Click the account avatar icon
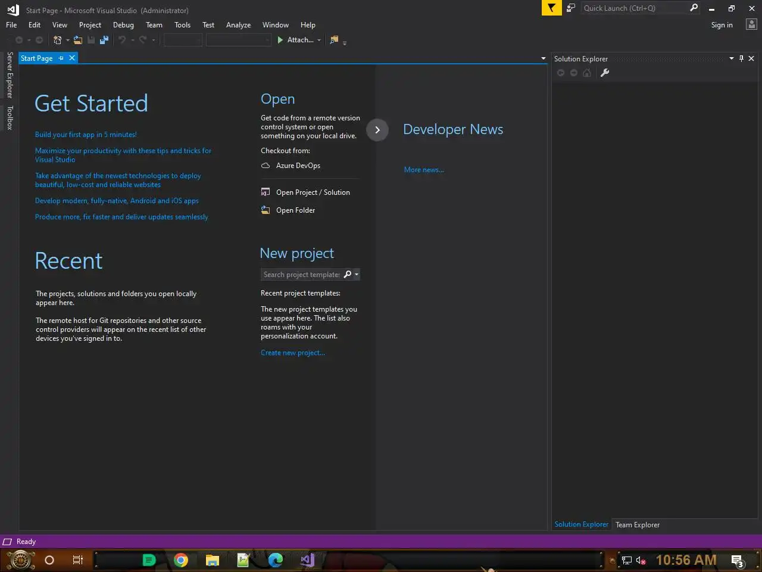 pos(752,24)
